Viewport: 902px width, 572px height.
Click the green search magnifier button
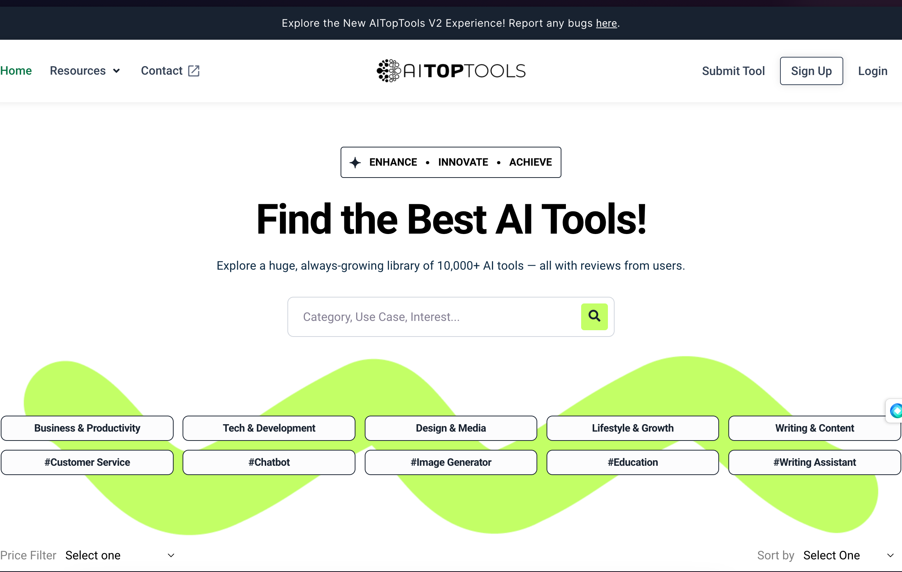(594, 316)
